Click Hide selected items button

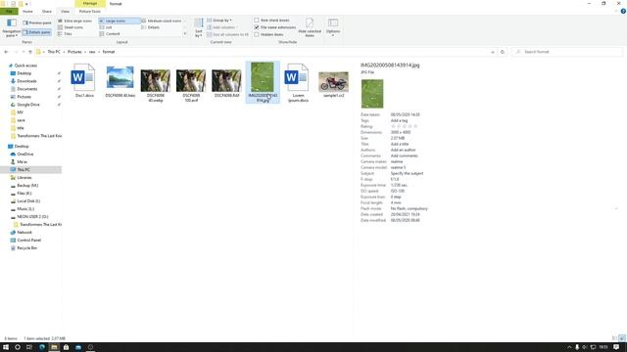coord(310,28)
